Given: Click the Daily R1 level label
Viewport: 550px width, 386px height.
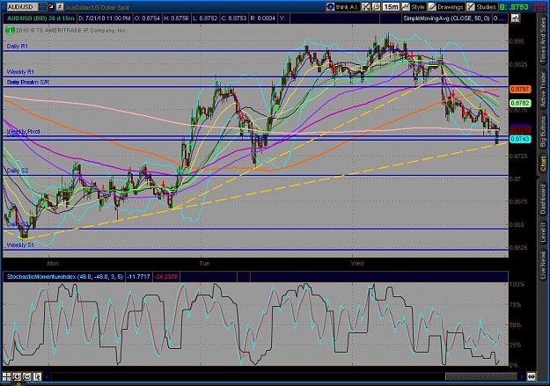Looking at the screenshot, I should pos(18,47).
